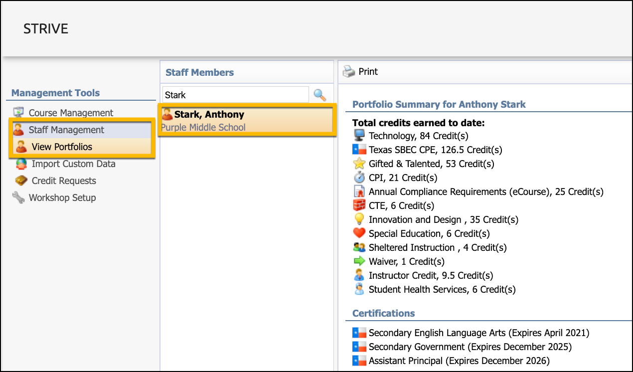This screenshot has width=633, height=372.
Task: Click the Gifted & Talented star icon
Action: 359,163
